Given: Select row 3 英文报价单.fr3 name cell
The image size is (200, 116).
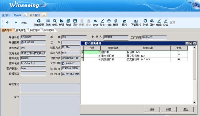Looking at the screenshot, I should point(148,56).
